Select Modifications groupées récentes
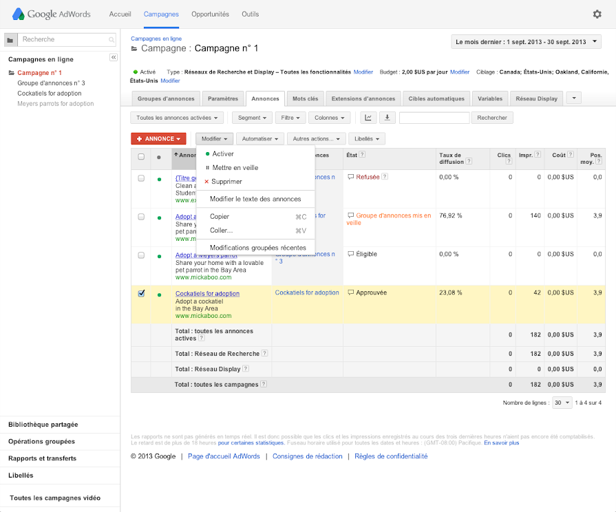616x512 pixels. coord(255,248)
